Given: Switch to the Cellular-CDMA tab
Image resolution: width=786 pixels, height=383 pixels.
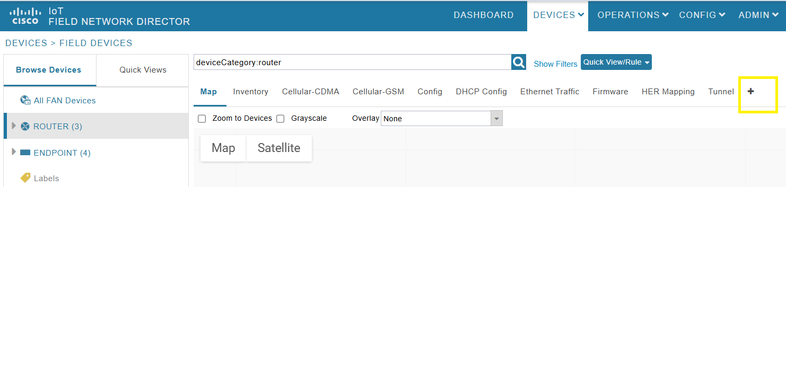Looking at the screenshot, I should click(x=310, y=92).
